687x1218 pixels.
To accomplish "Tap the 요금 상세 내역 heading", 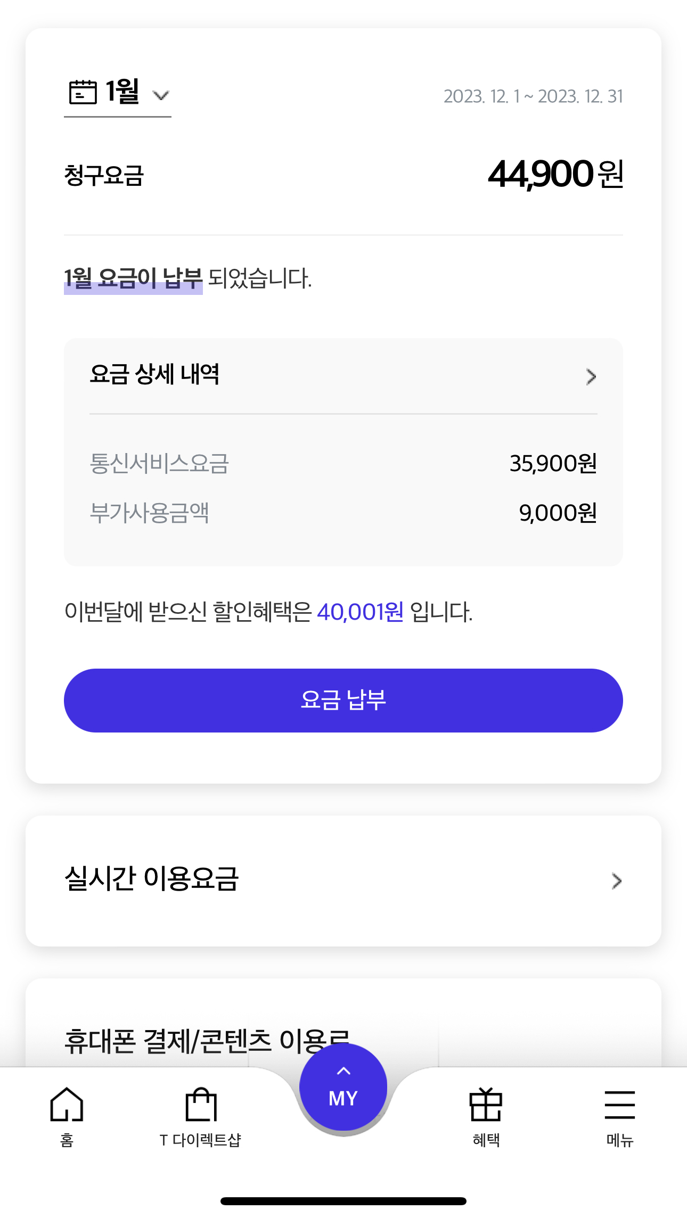I will tap(154, 374).
